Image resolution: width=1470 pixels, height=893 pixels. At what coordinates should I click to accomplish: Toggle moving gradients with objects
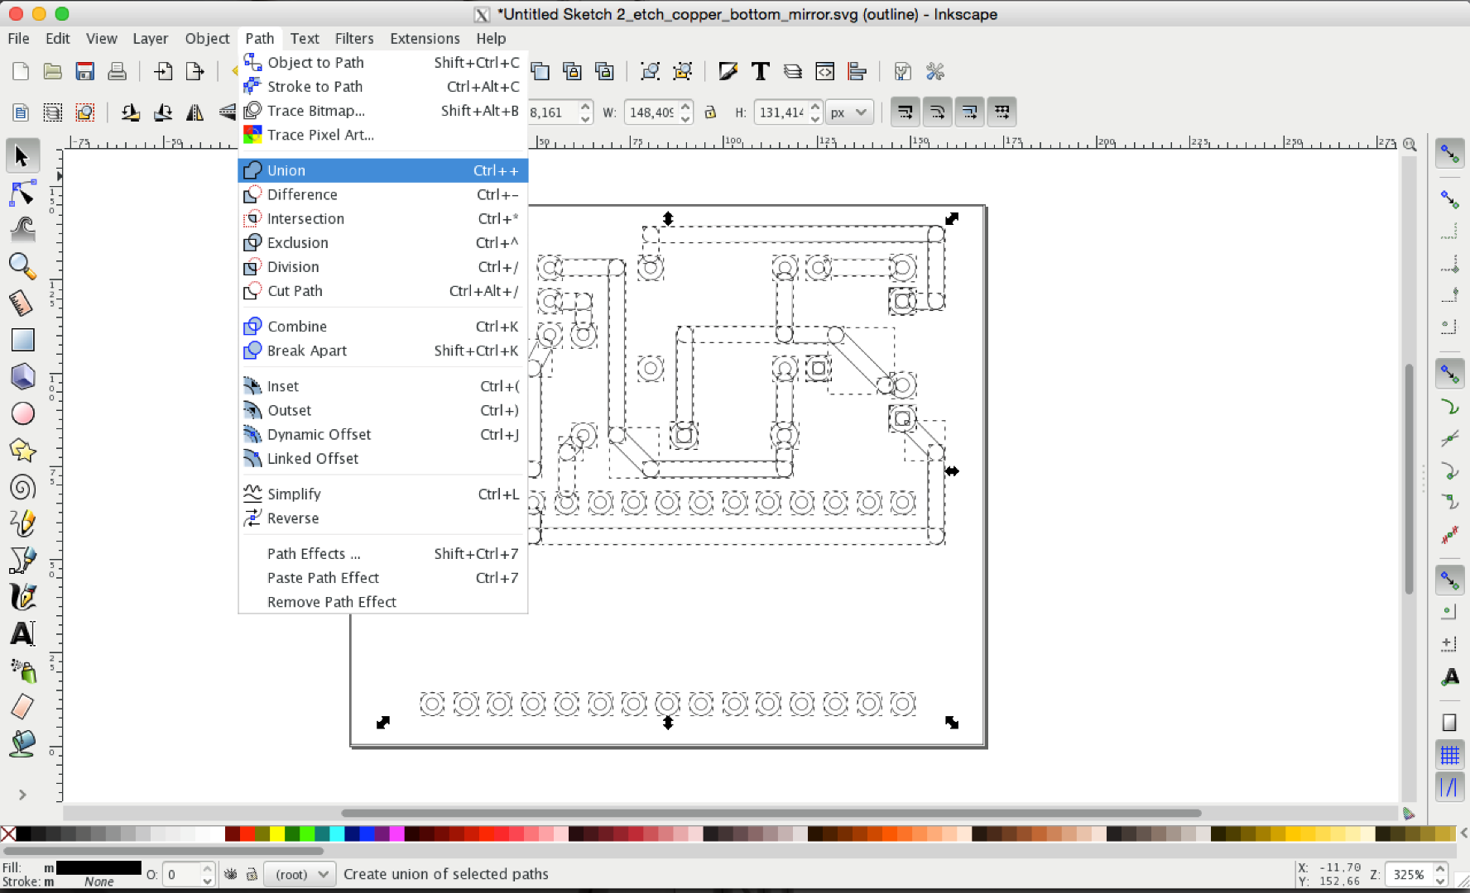[969, 112]
